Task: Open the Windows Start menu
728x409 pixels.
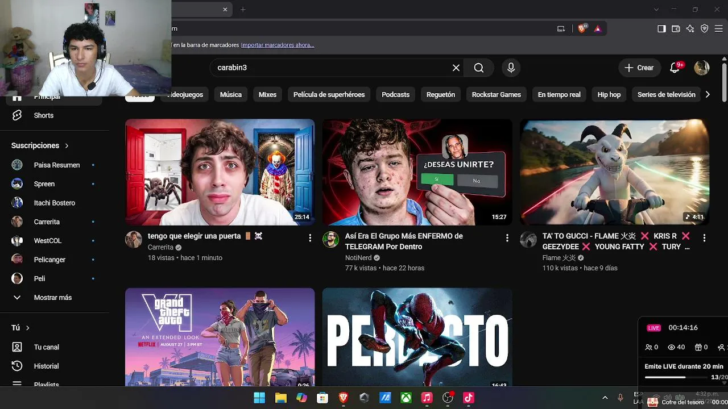Action: click(259, 398)
